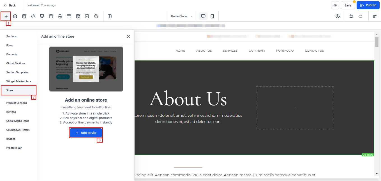Publish the page
381x181 pixels.
click(368, 5)
